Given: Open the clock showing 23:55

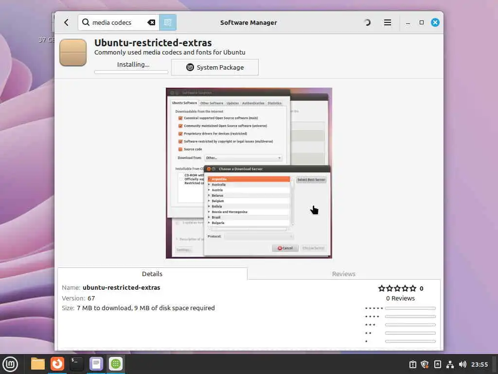Looking at the screenshot, I should [x=479, y=364].
